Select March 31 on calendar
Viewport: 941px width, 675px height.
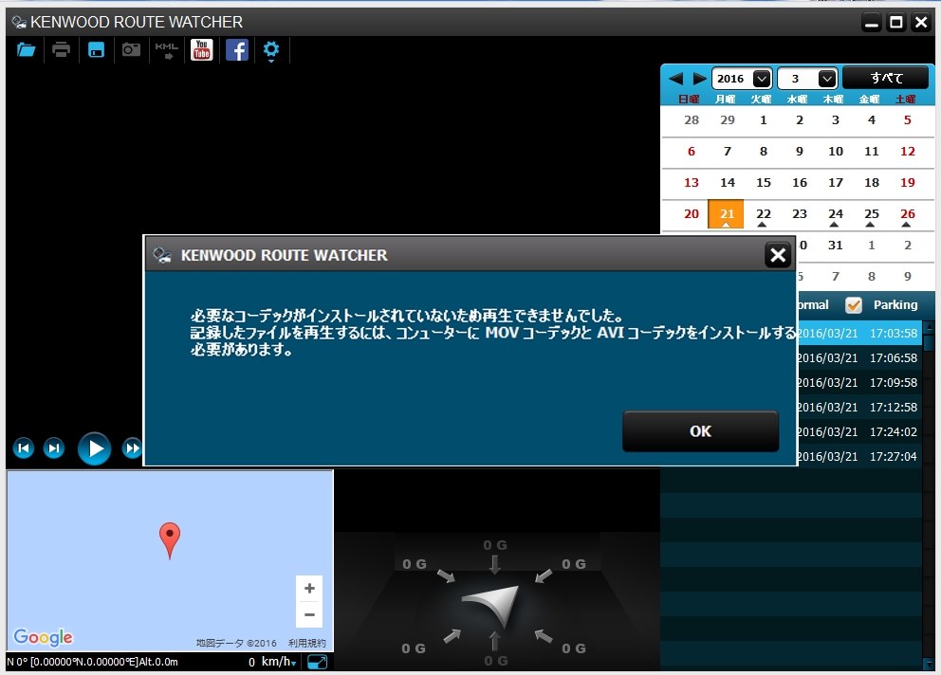[x=835, y=246]
